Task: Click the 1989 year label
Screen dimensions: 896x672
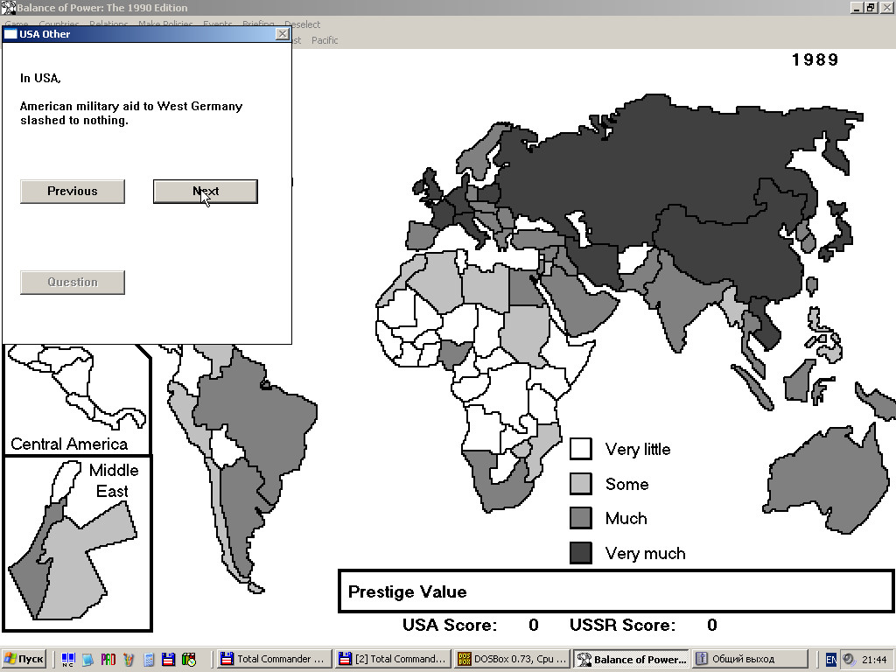Action: [815, 60]
